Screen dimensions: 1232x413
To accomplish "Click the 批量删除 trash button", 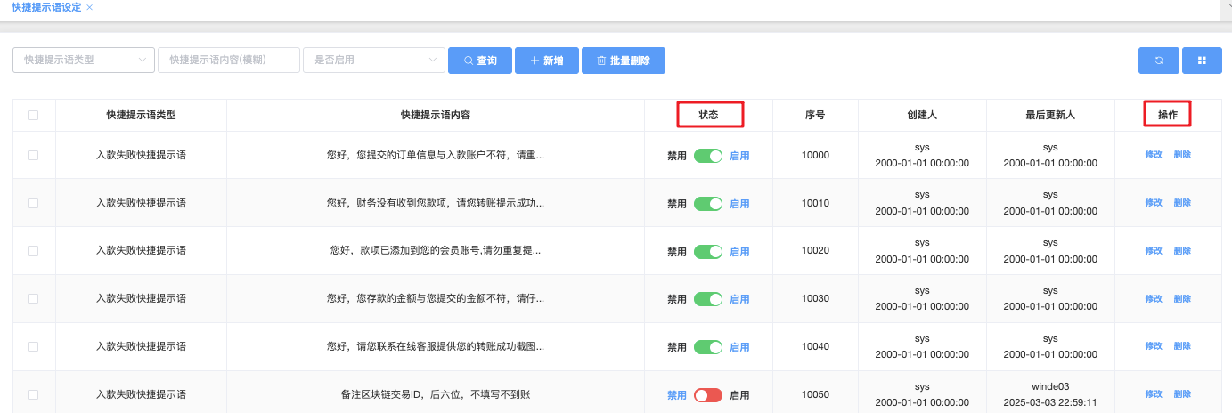I will point(623,61).
